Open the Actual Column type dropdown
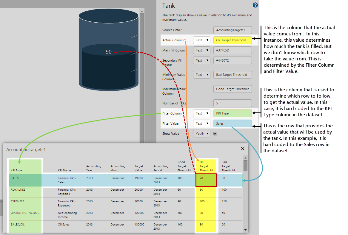The height and width of the screenshot is (235, 348). [x=202, y=40]
